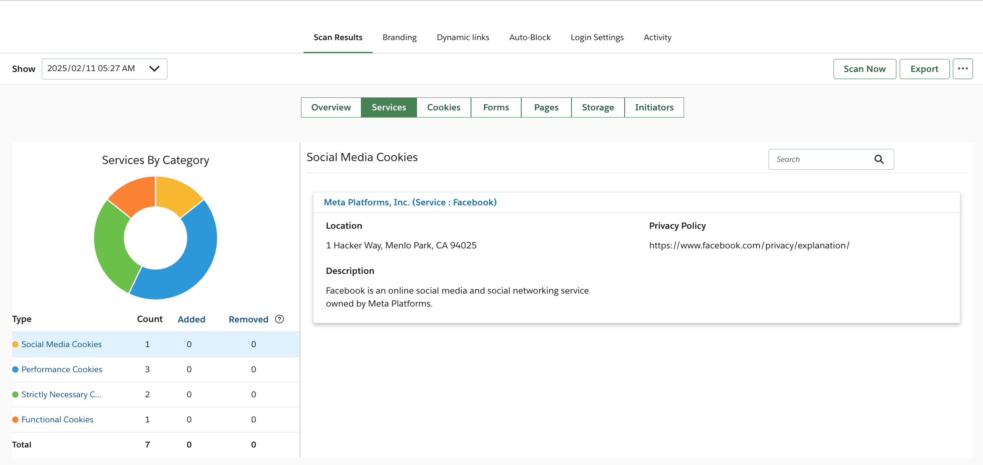This screenshot has width=983, height=465.
Task: Click the Removed help question icon
Action: point(279,319)
